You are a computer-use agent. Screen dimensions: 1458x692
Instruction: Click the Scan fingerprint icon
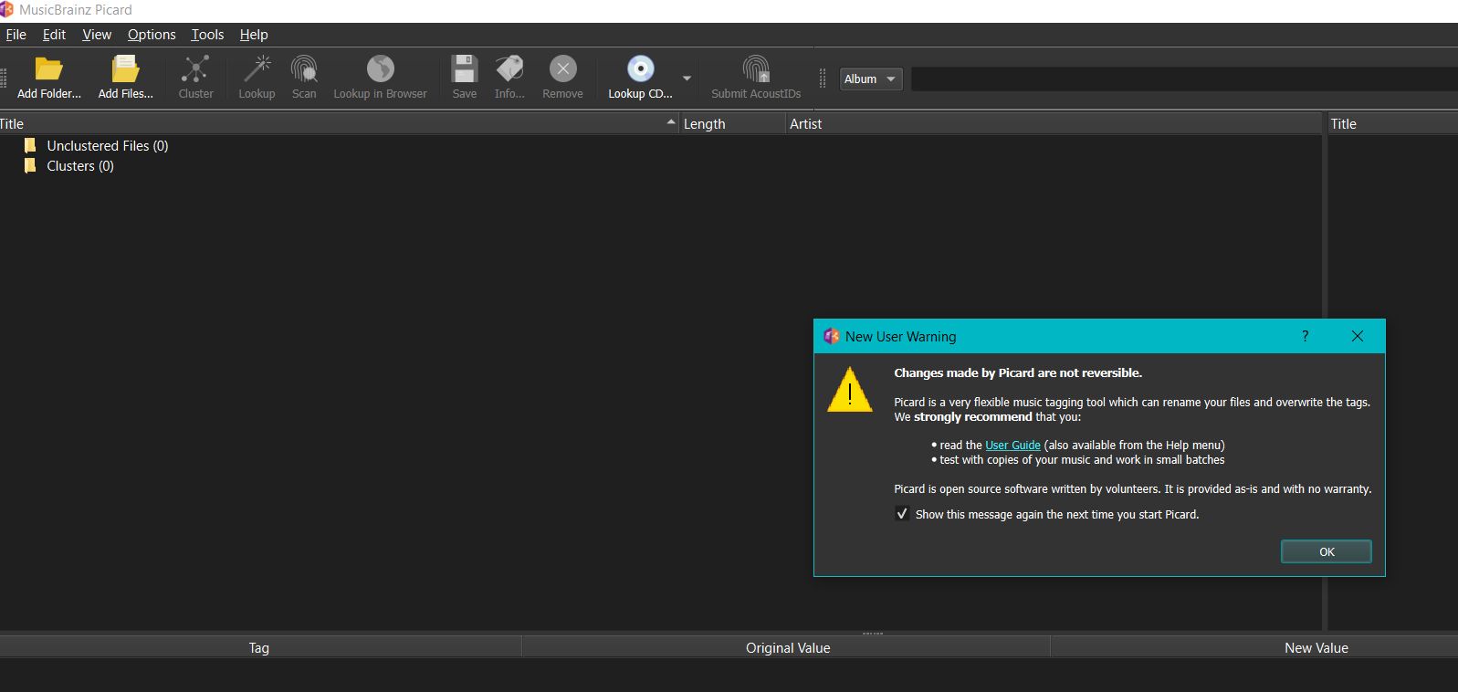point(304,69)
